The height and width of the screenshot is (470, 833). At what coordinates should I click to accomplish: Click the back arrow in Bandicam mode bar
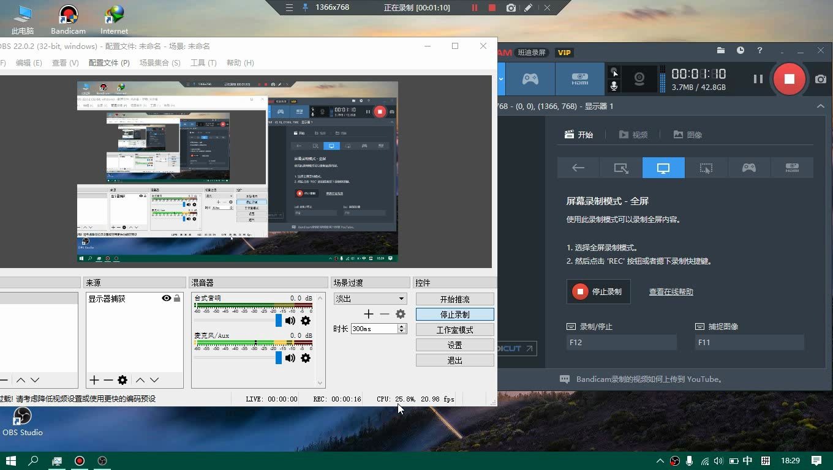coord(578,168)
